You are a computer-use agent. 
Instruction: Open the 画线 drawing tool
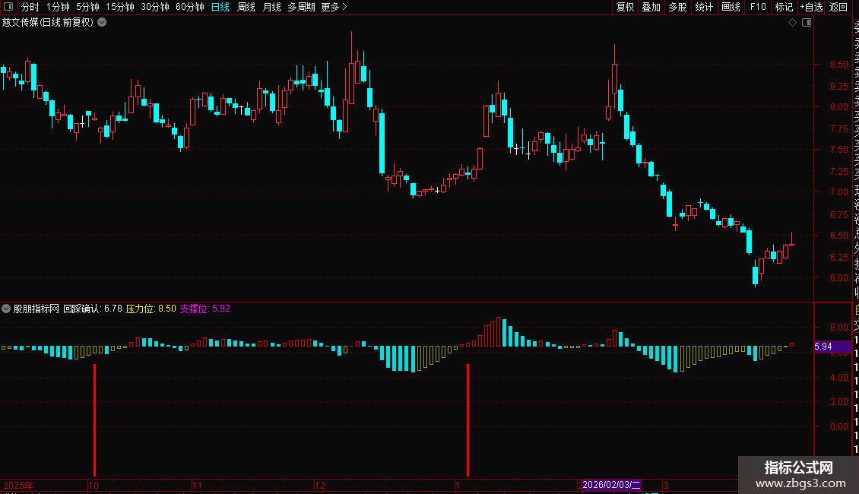coord(731,7)
